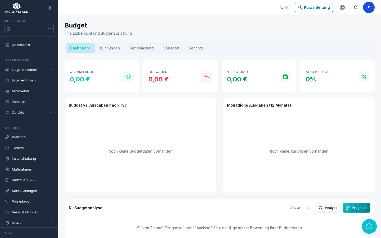Open the user avatar R menu

(369, 7)
